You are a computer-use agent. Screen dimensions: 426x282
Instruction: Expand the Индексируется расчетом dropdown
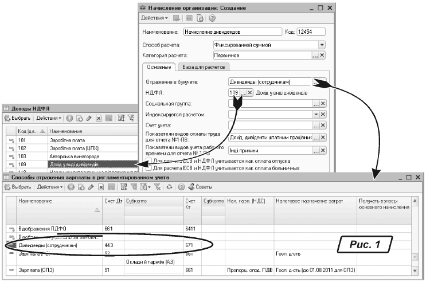click(x=315, y=115)
